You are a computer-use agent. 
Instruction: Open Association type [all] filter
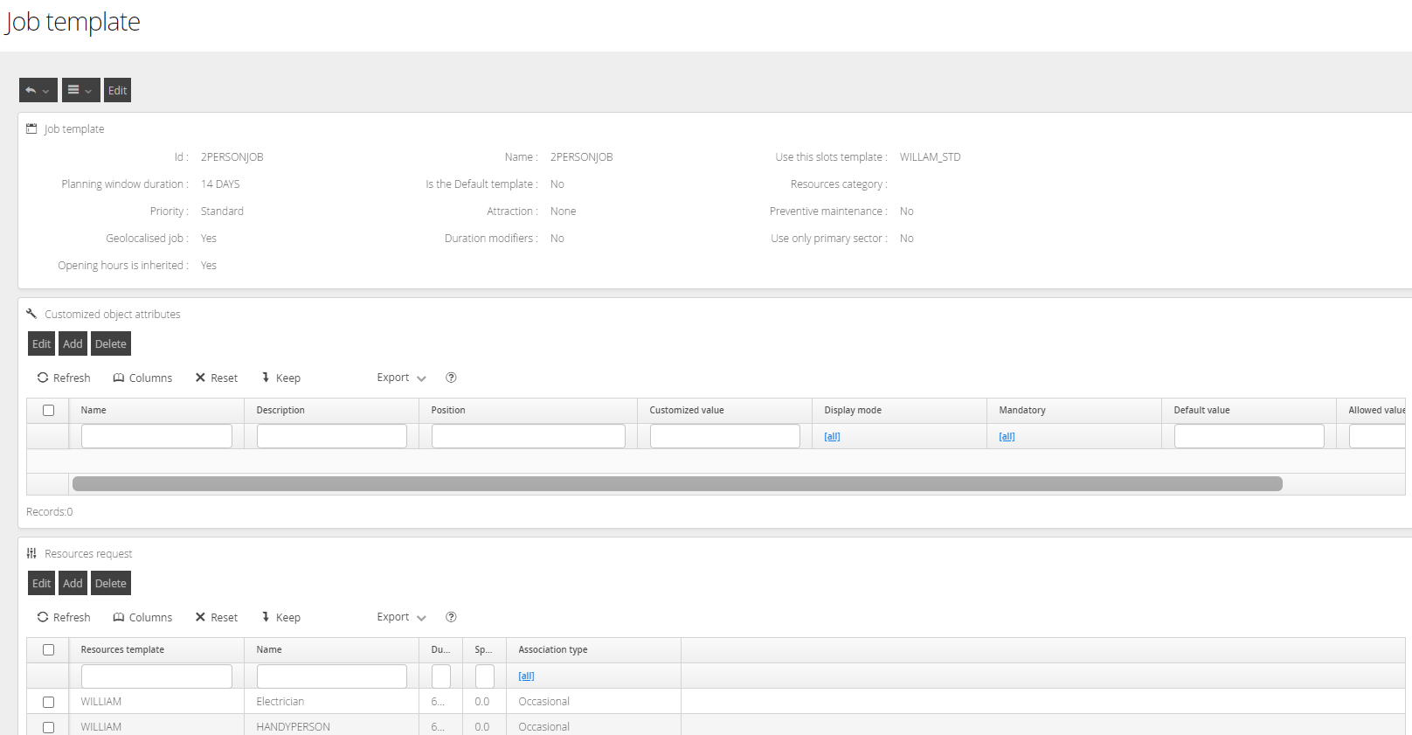(526, 676)
